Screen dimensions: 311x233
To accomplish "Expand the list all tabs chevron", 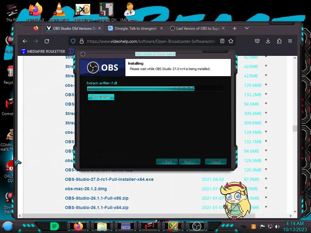I will click(247, 28).
